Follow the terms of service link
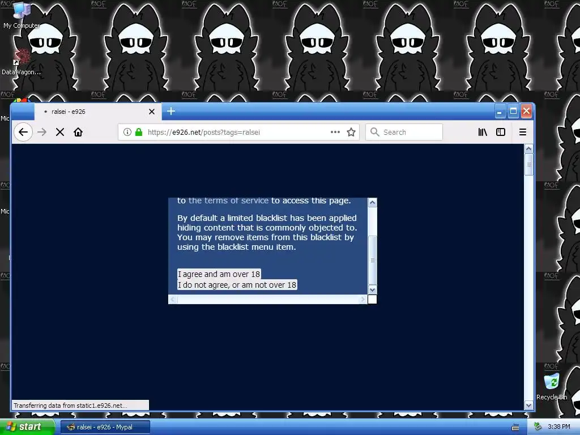This screenshot has width=580, height=435. coord(229,201)
